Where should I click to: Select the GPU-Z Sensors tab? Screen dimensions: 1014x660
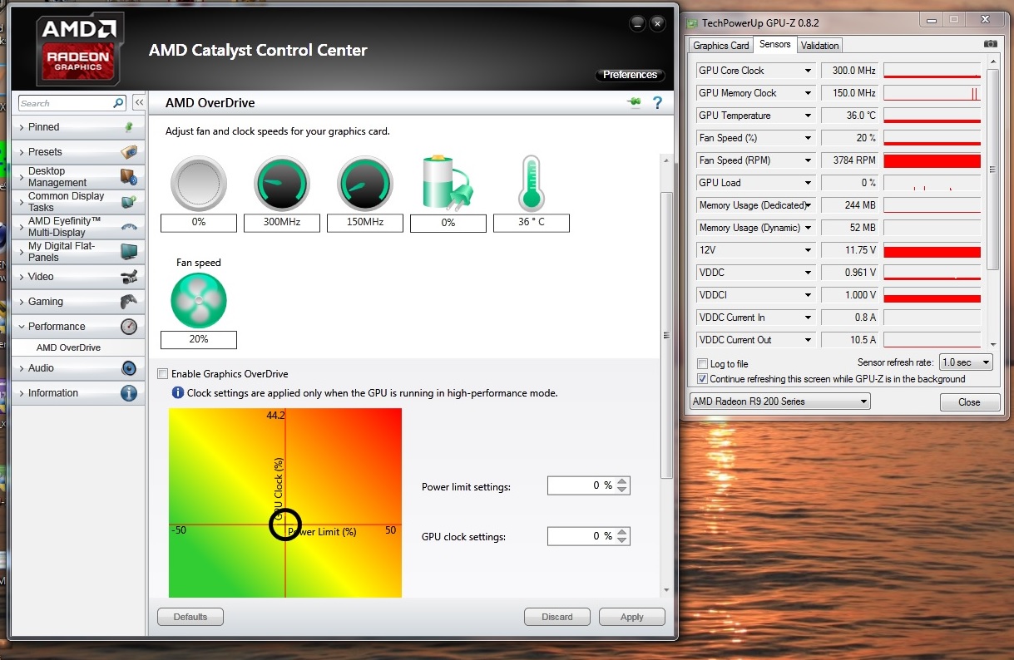pos(775,45)
